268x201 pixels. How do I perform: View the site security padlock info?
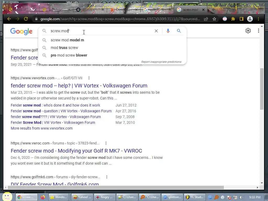pyautogui.click(x=36, y=19)
